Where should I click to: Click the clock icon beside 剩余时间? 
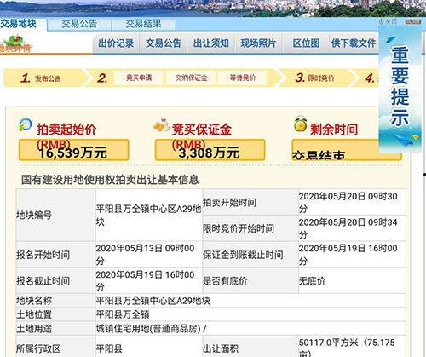tap(301, 124)
